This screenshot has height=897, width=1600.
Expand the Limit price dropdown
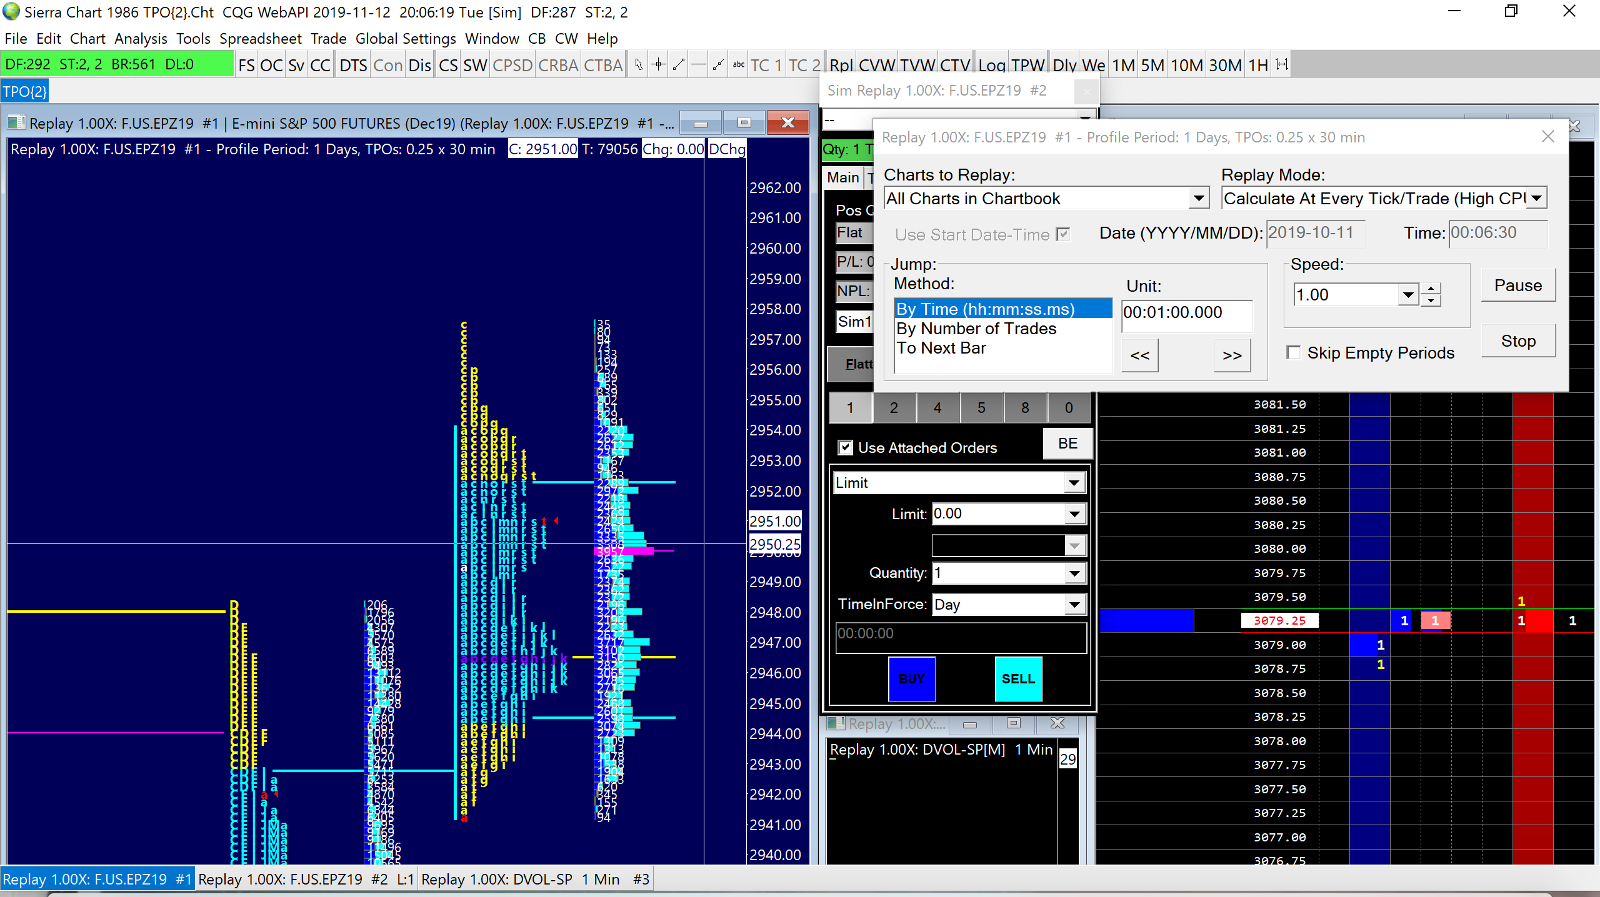click(x=1074, y=514)
